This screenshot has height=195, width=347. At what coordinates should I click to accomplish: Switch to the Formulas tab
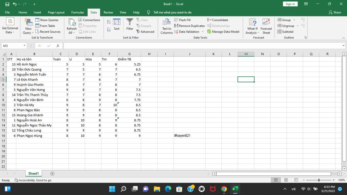click(x=78, y=13)
